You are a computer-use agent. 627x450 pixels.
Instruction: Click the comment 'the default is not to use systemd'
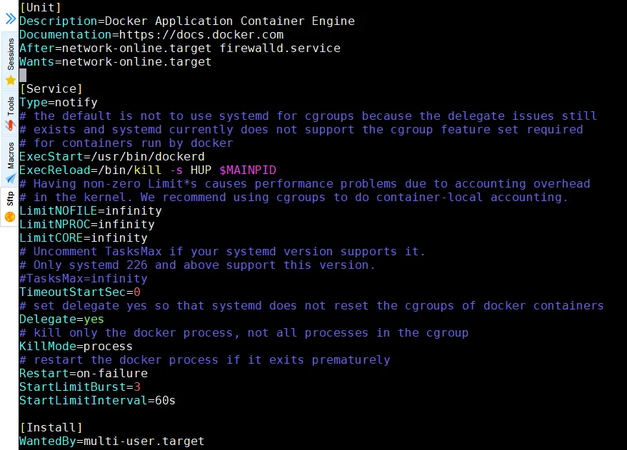(308, 116)
